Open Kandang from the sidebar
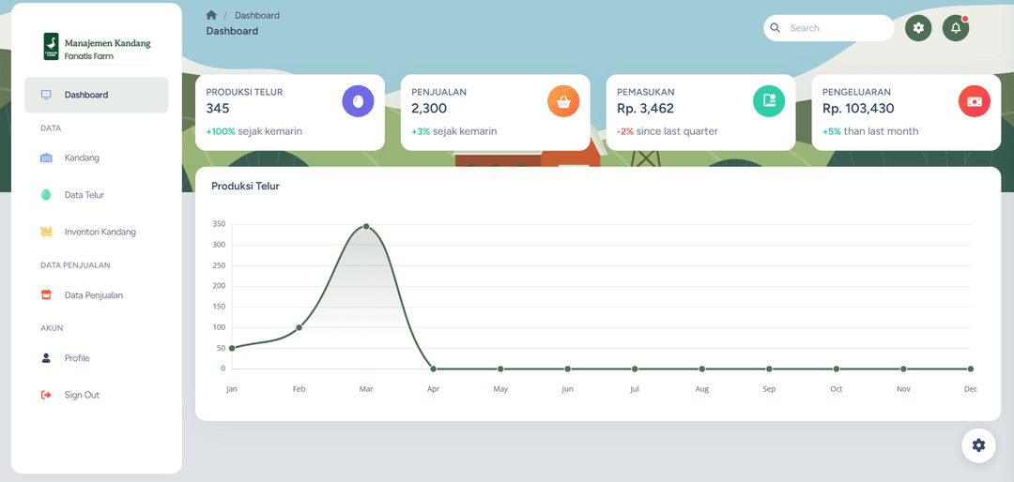 click(x=82, y=158)
